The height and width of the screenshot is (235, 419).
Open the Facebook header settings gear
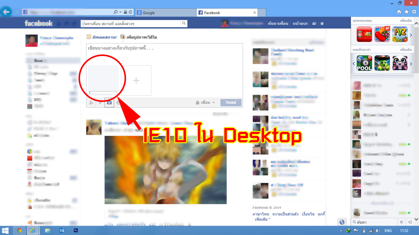[322, 24]
